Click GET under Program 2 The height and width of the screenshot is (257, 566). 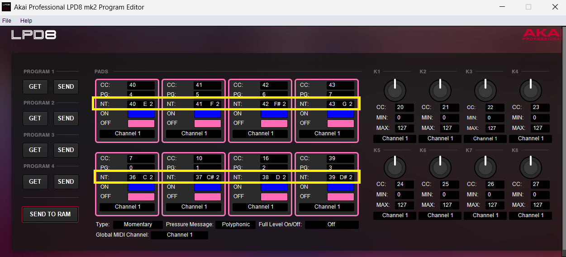35,118
